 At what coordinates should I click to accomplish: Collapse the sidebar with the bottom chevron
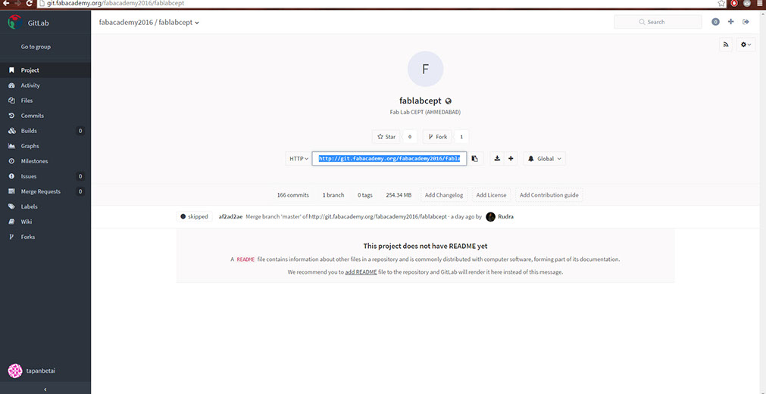point(45,389)
